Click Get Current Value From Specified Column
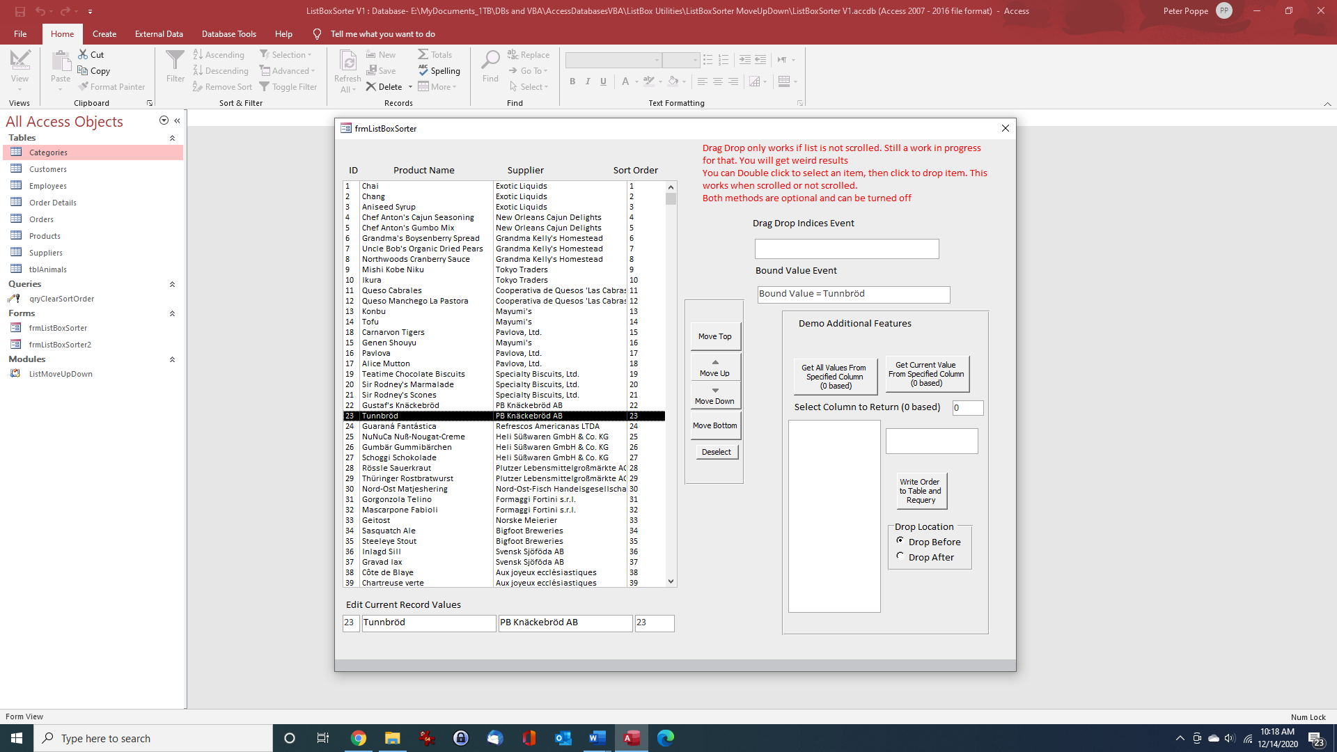1337x752 pixels. click(926, 374)
